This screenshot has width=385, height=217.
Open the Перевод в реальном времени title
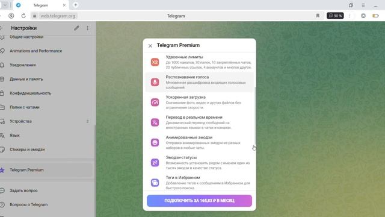tap(194, 118)
